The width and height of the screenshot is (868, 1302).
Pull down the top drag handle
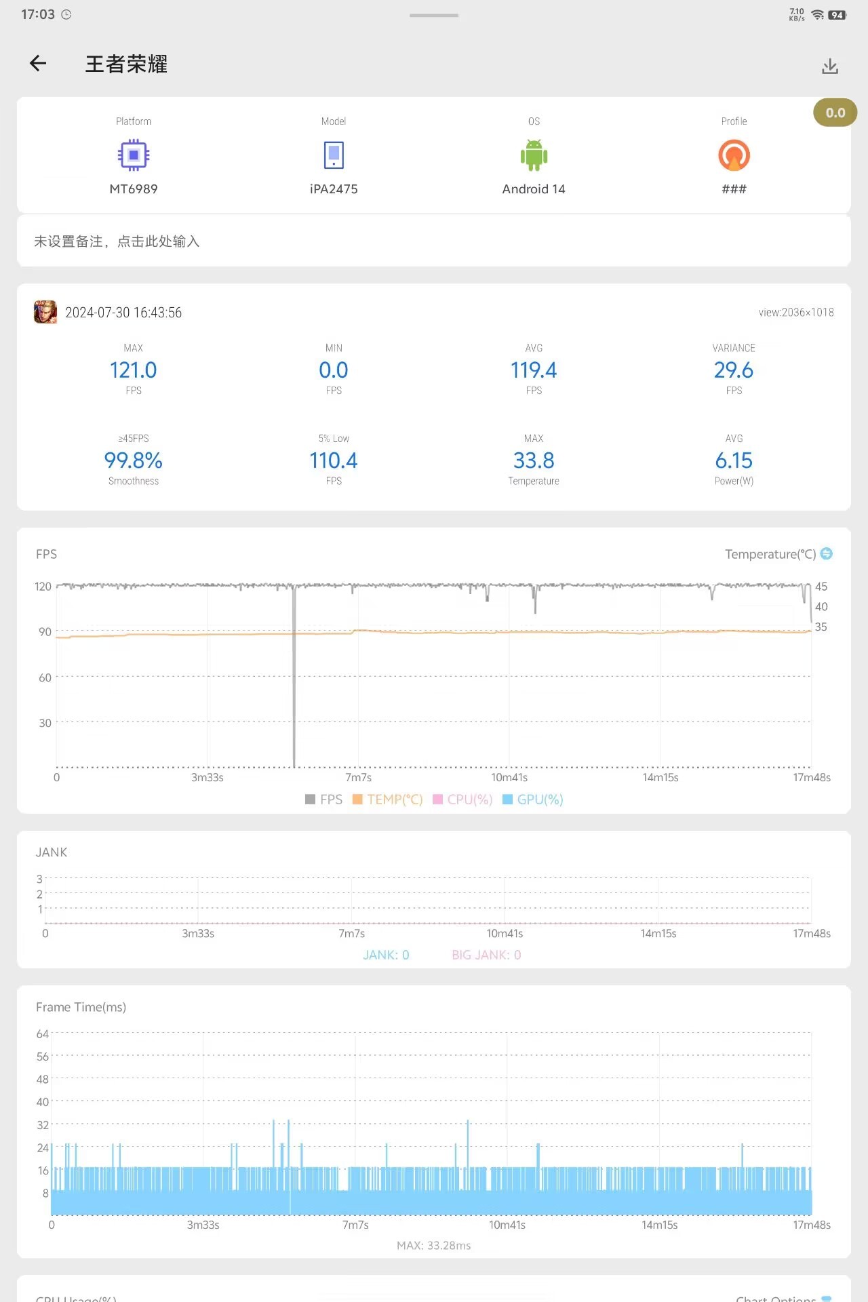(434, 15)
